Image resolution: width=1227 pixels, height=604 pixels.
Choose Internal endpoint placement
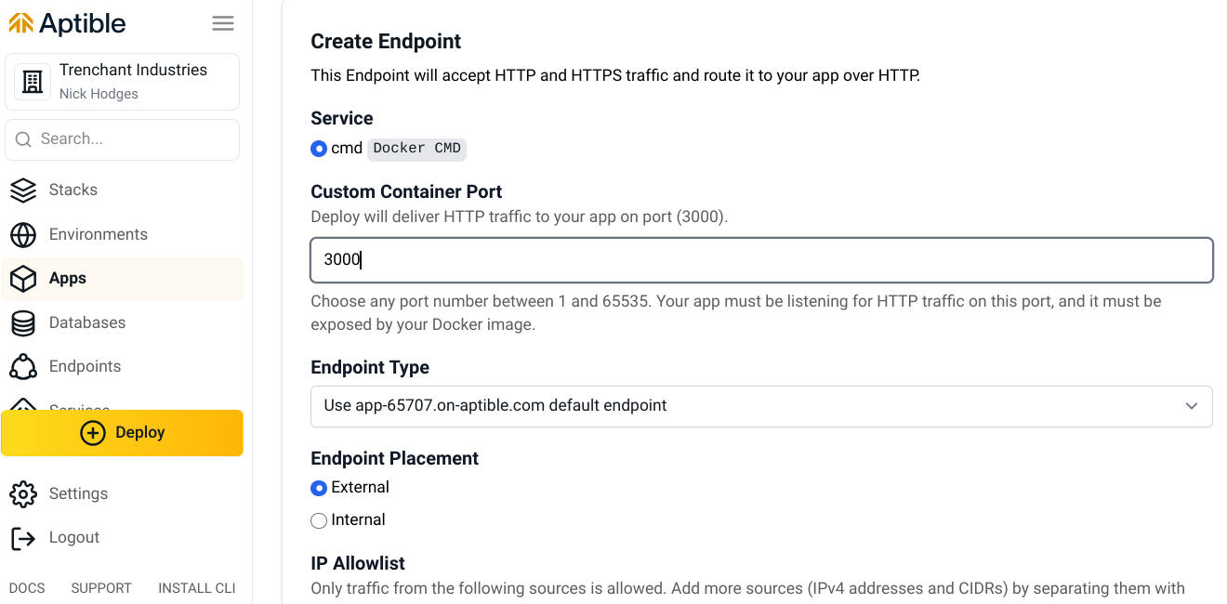pyautogui.click(x=319, y=520)
